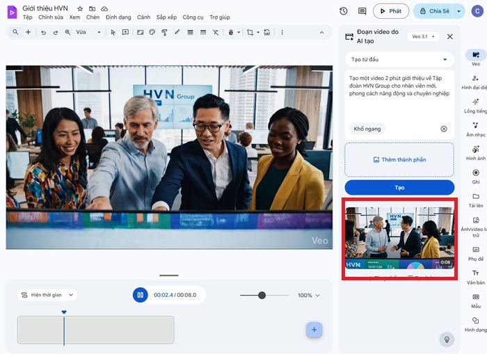Toggle the Khổ ngang orientation chip
Image resolution: width=487 pixels, height=354 pixels.
368,129
